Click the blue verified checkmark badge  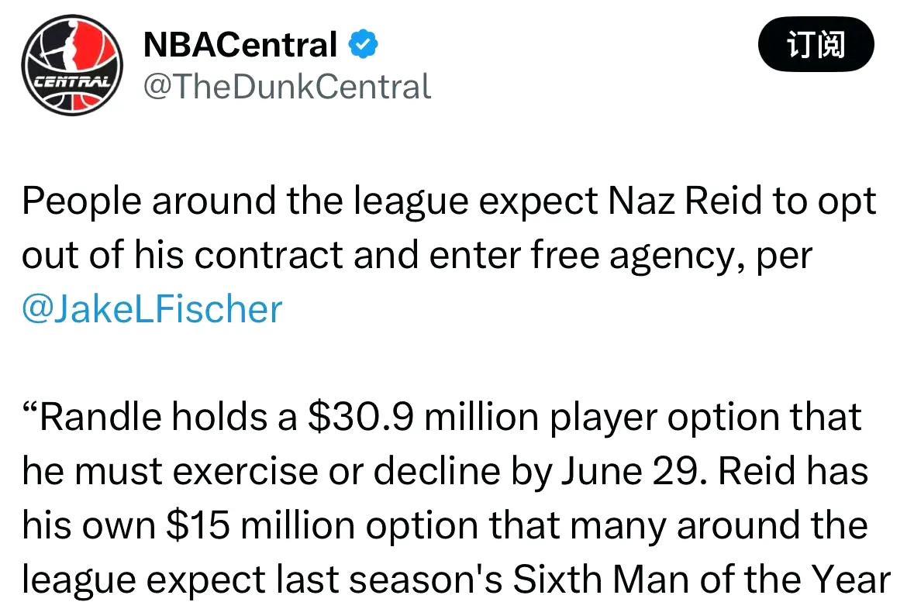(363, 43)
